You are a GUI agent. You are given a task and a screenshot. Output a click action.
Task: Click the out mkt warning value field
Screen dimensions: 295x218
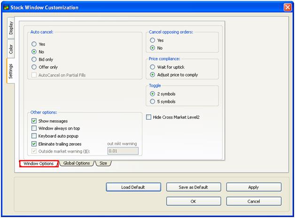point(123,151)
